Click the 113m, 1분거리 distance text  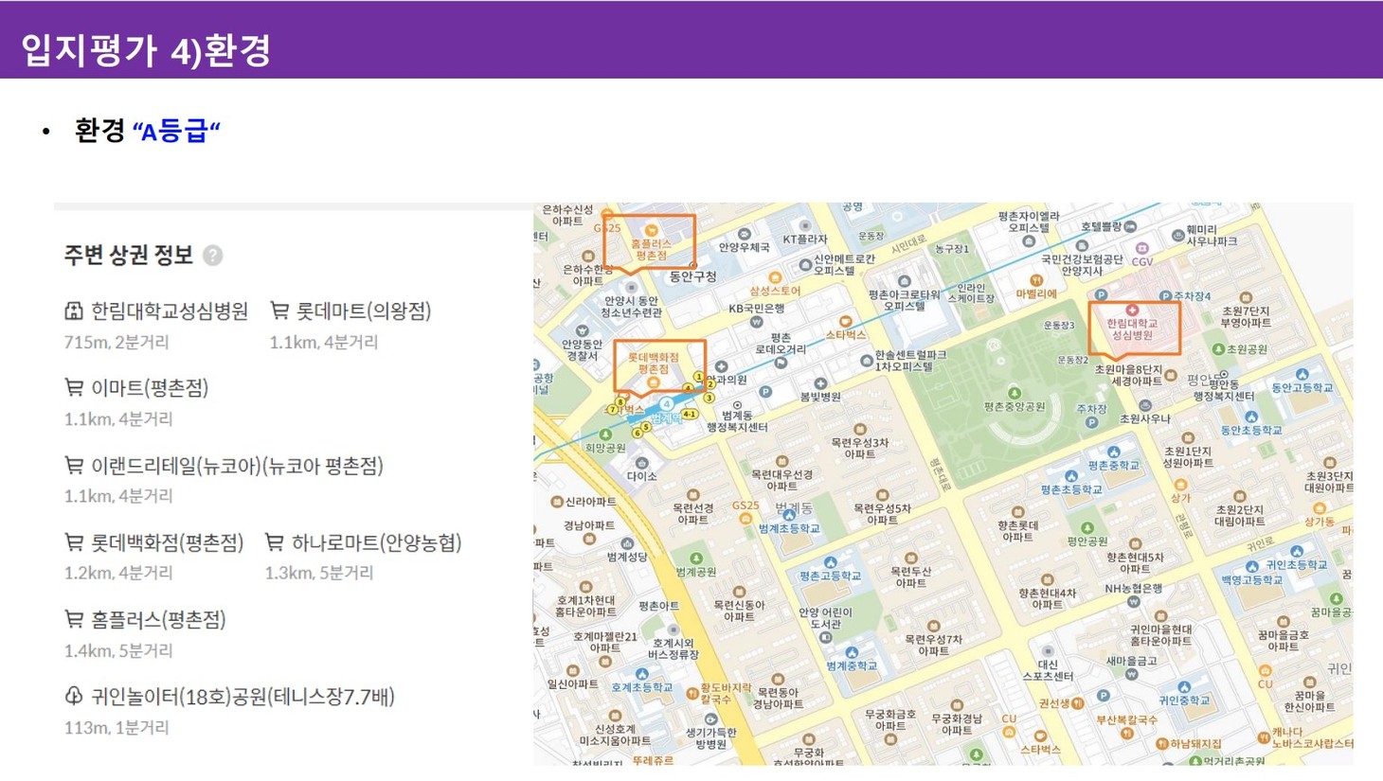pos(117,727)
